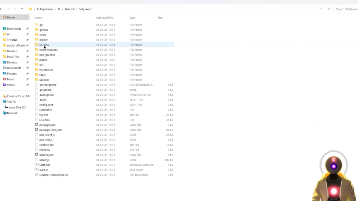Click the pin icon beside Videos
358x201 pixels.
pos(27,85)
